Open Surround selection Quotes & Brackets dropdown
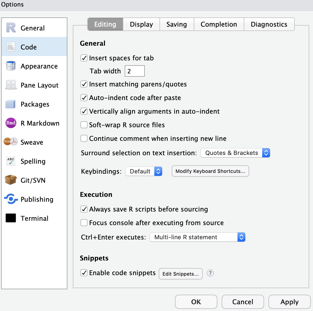This screenshot has width=313, height=311. tap(235, 153)
